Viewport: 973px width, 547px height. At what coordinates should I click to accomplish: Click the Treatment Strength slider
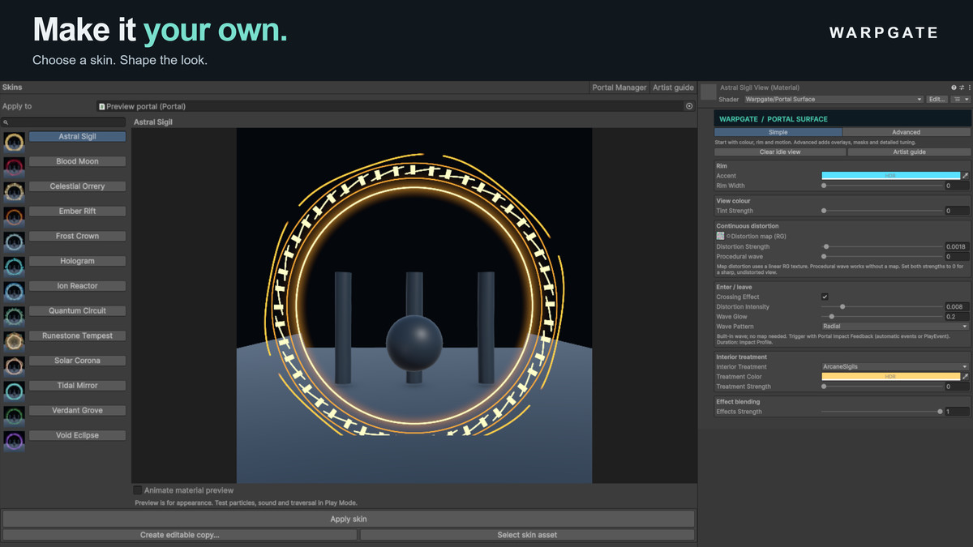pyautogui.click(x=882, y=387)
